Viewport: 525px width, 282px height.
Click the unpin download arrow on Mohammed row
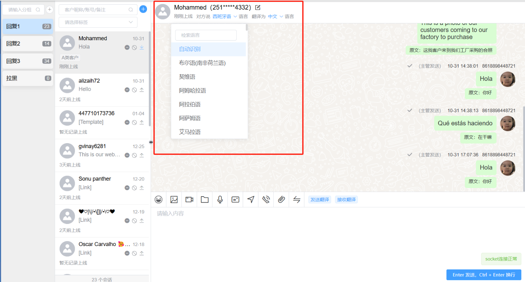[142, 47]
